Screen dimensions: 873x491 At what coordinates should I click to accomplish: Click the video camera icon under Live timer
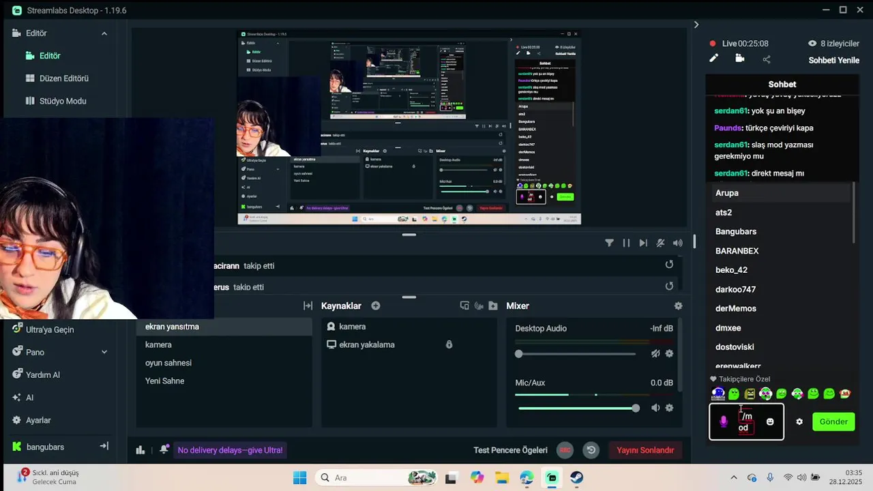coord(740,59)
